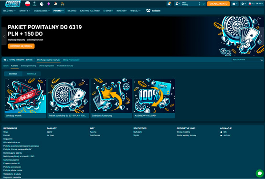Open the live chat bubble
Screen dimensions: 265x179
260,173
